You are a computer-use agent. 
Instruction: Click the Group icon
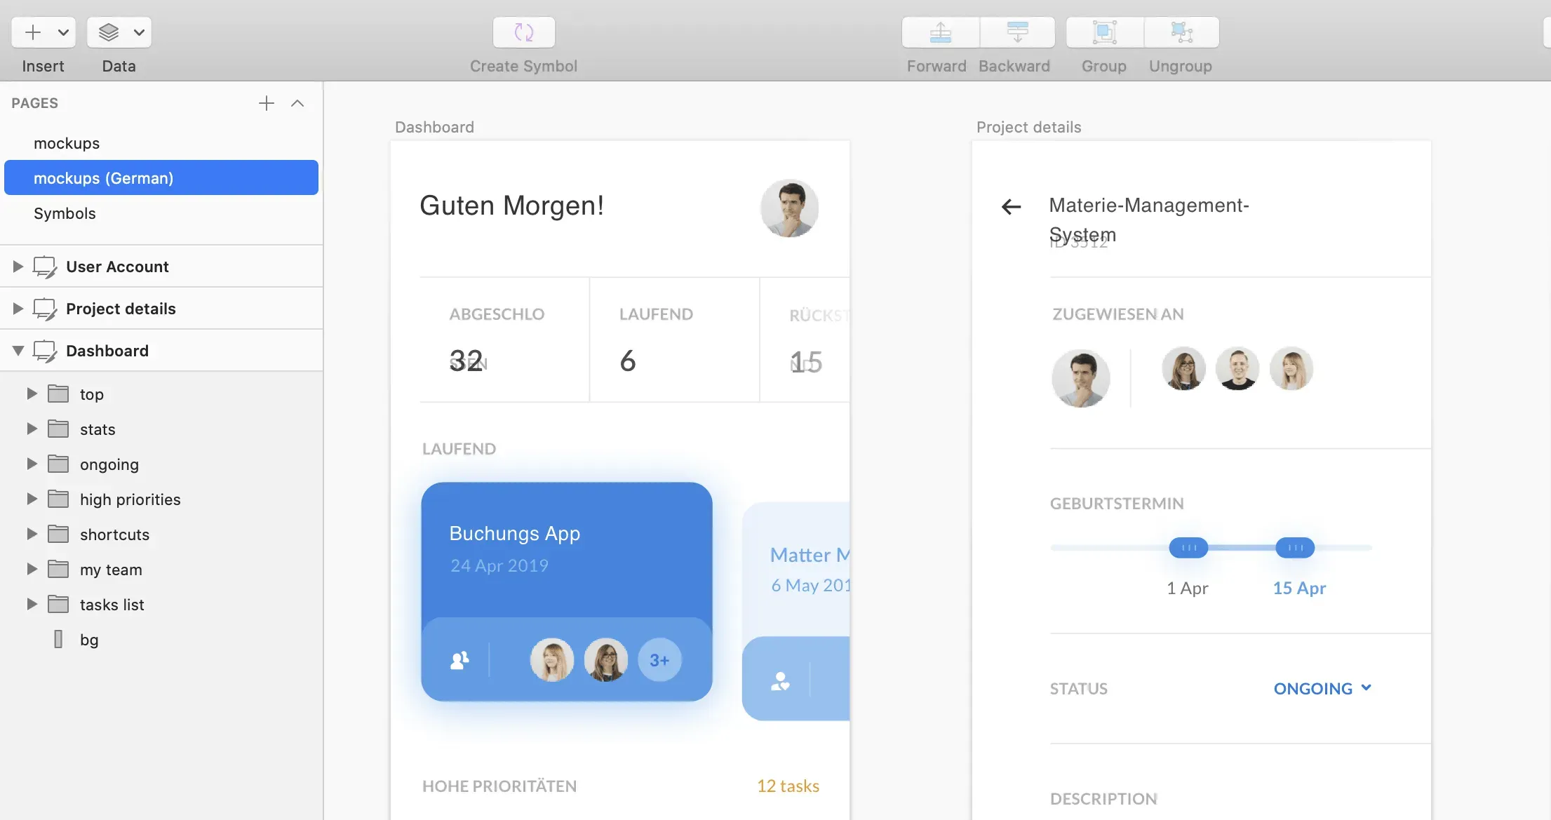click(1103, 32)
